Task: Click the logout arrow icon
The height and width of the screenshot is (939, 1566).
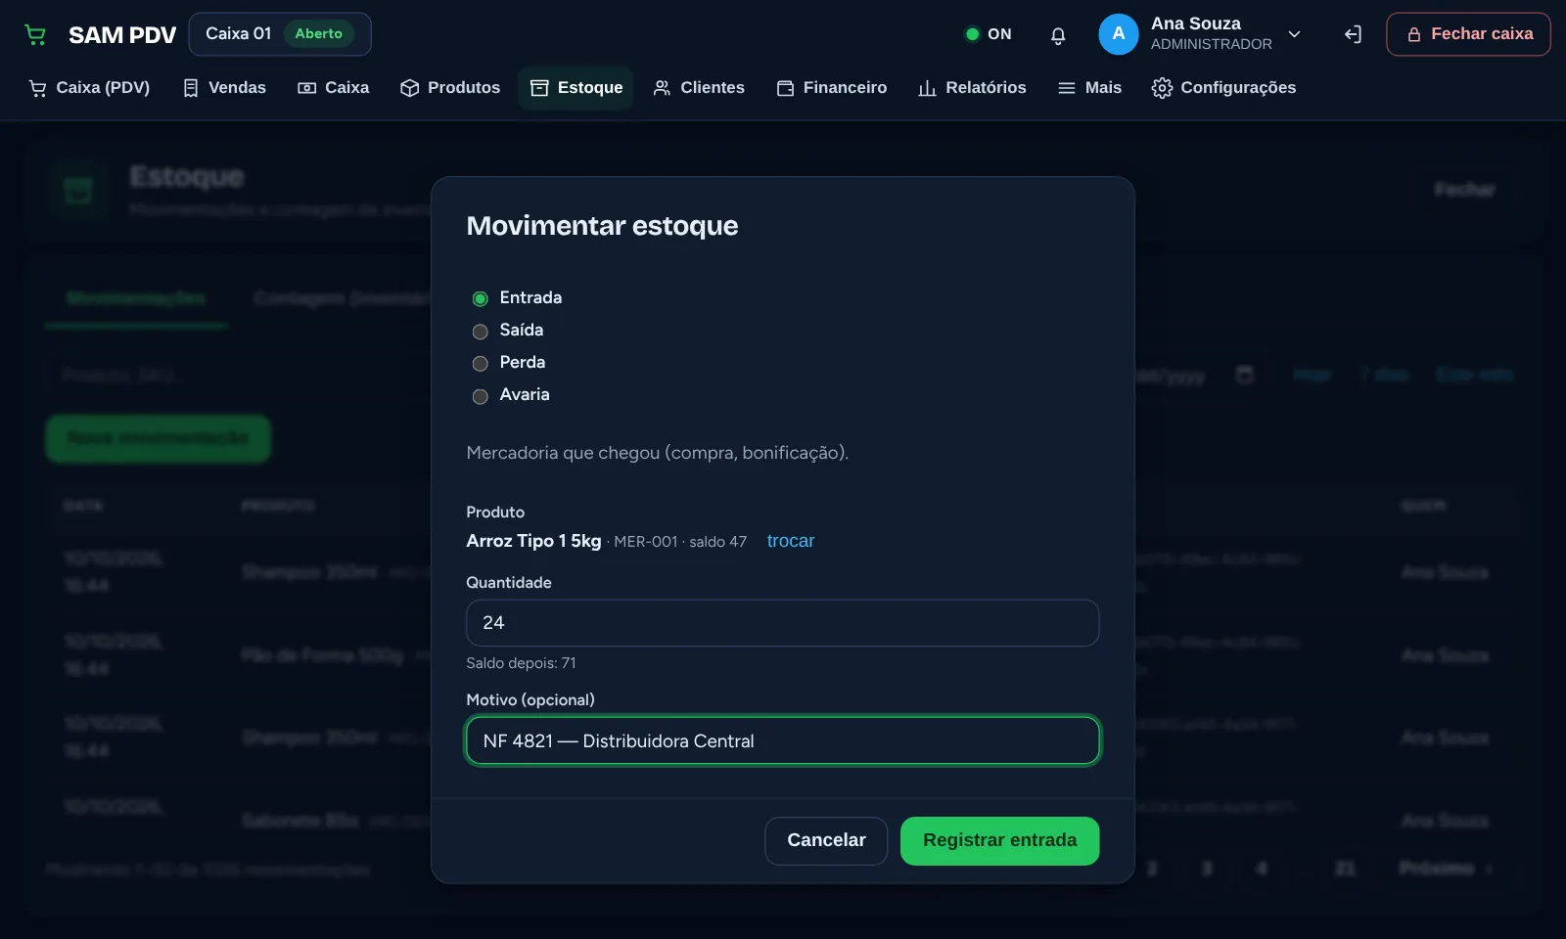Action: click(x=1353, y=34)
